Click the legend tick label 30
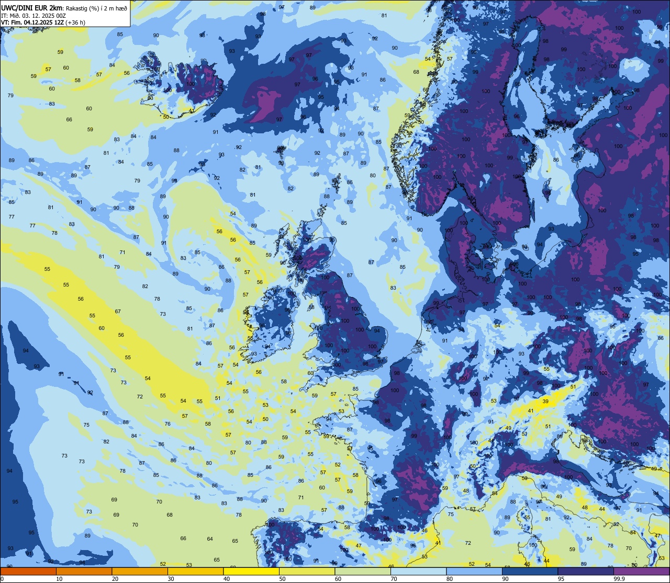The width and height of the screenshot is (670, 583). coord(171,579)
